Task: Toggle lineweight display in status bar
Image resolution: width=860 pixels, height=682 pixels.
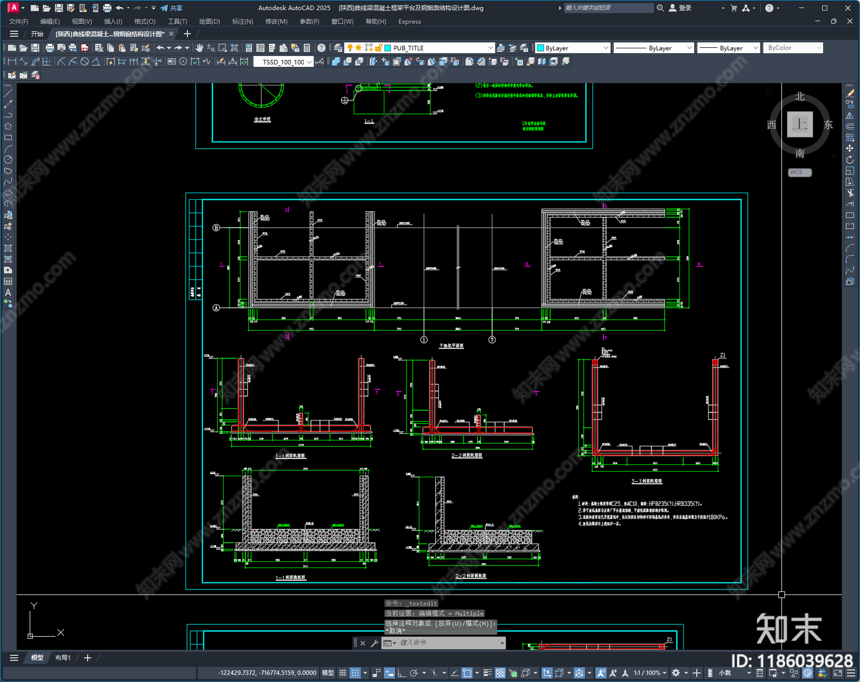Action: coord(488,673)
